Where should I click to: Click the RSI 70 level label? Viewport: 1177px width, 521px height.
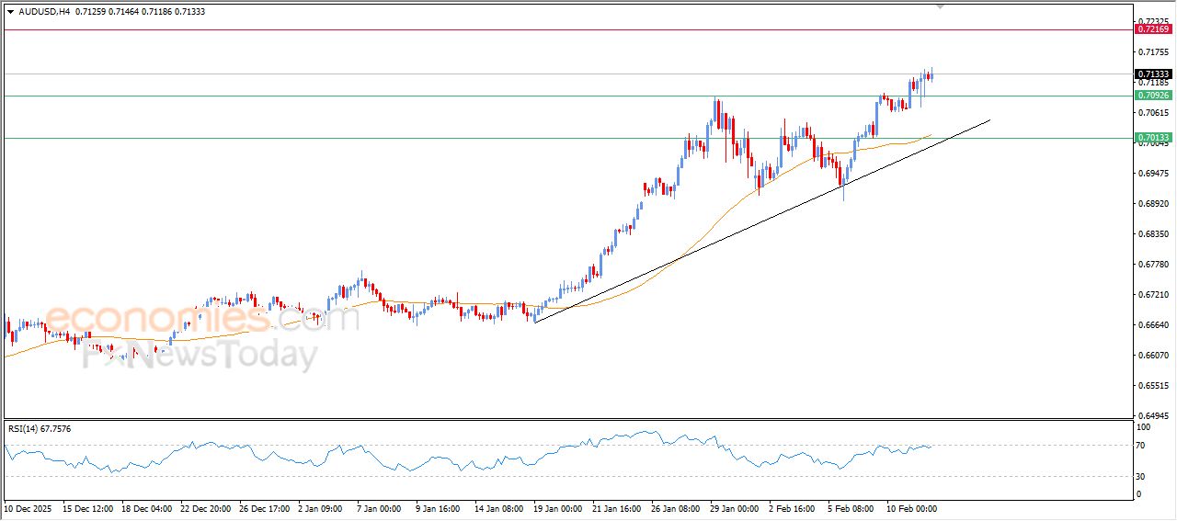coord(1143,446)
